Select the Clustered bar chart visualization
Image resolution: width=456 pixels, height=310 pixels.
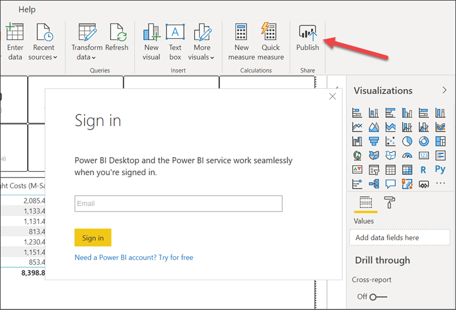coord(390,113)
